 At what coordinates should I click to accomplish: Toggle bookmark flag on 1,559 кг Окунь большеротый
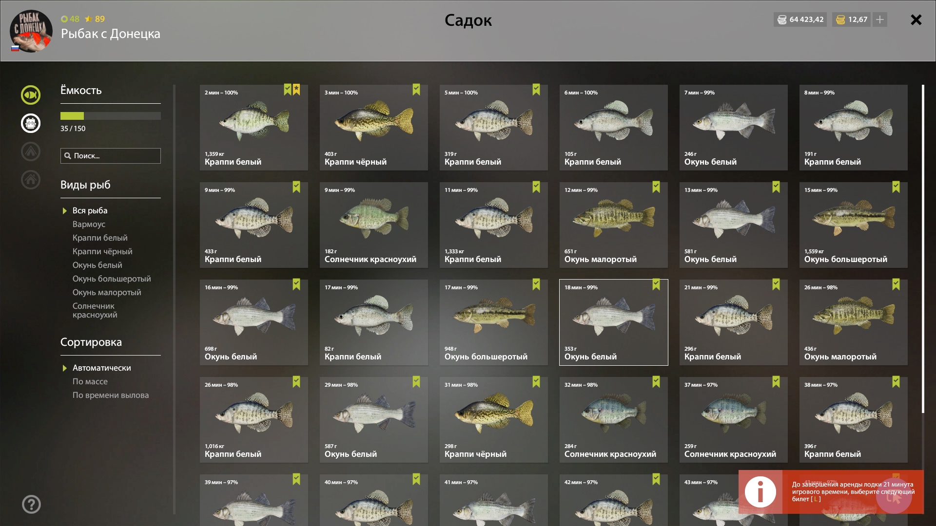coord(896,187)
